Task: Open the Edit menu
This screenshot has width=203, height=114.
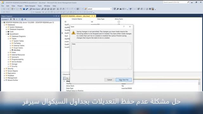Action: pyautogui.click(x=8, y=6)
